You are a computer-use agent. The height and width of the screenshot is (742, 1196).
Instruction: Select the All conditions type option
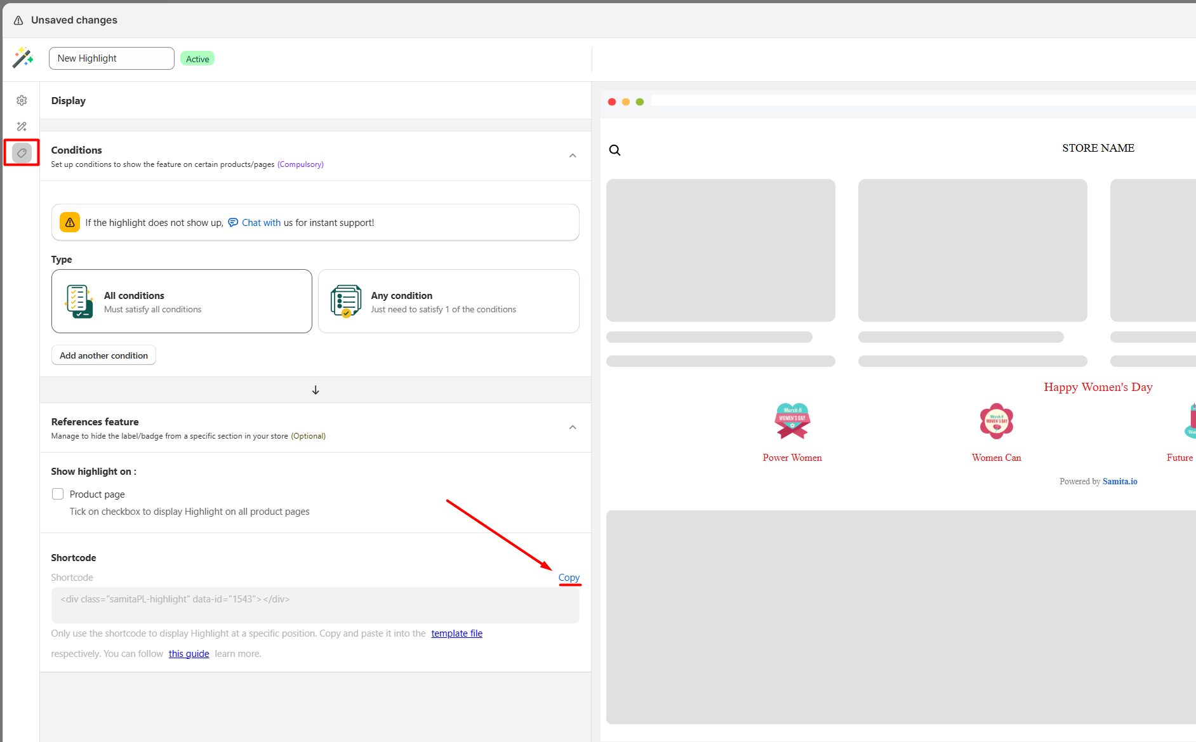[x=182, y=301]
